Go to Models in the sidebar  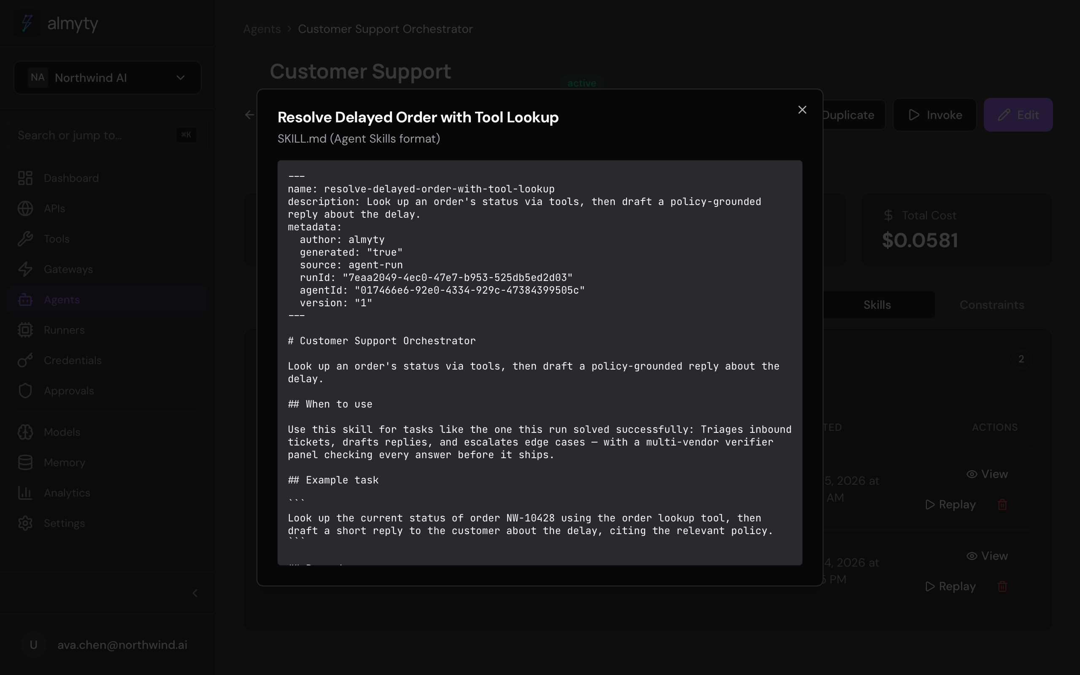coord(108,432)
